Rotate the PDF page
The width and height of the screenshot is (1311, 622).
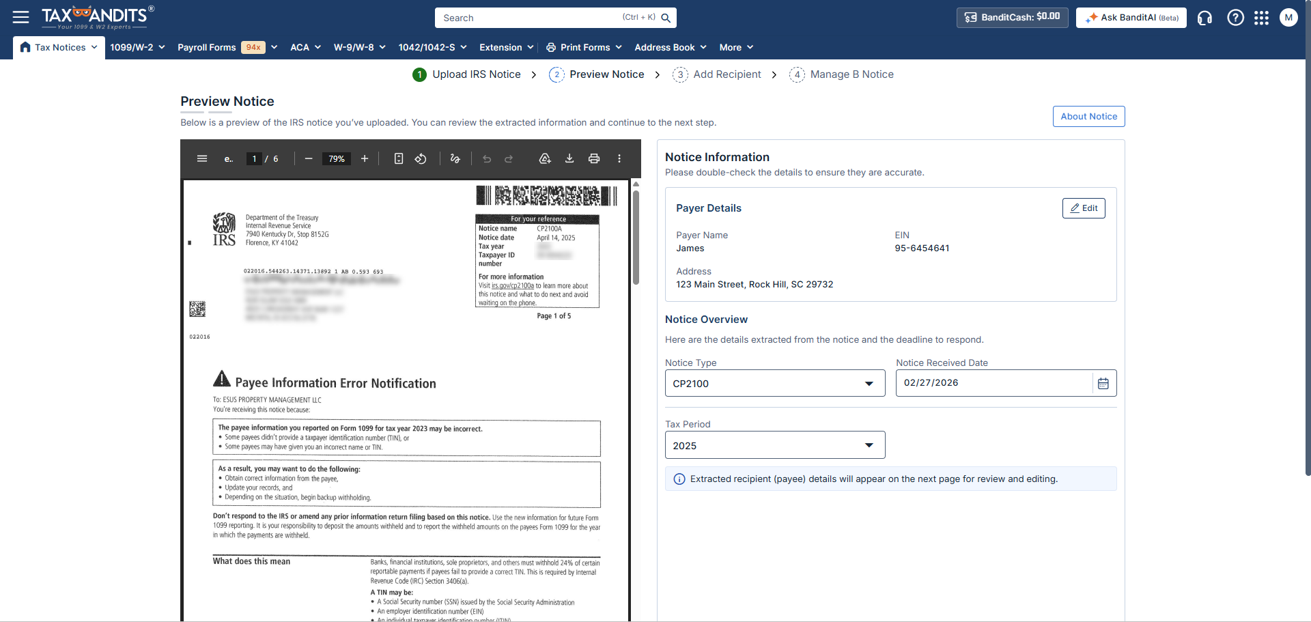pyautogui.click(x=421, y=158)
